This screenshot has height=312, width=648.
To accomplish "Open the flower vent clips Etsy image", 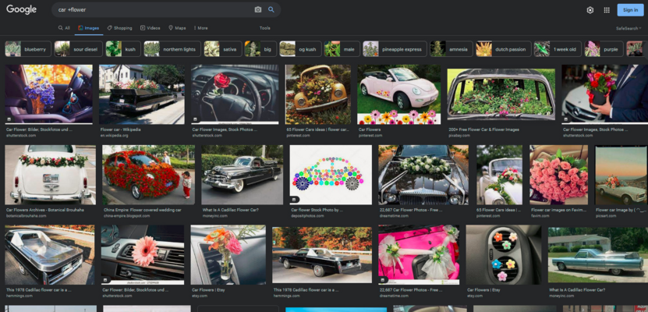I will coord(504,254).
